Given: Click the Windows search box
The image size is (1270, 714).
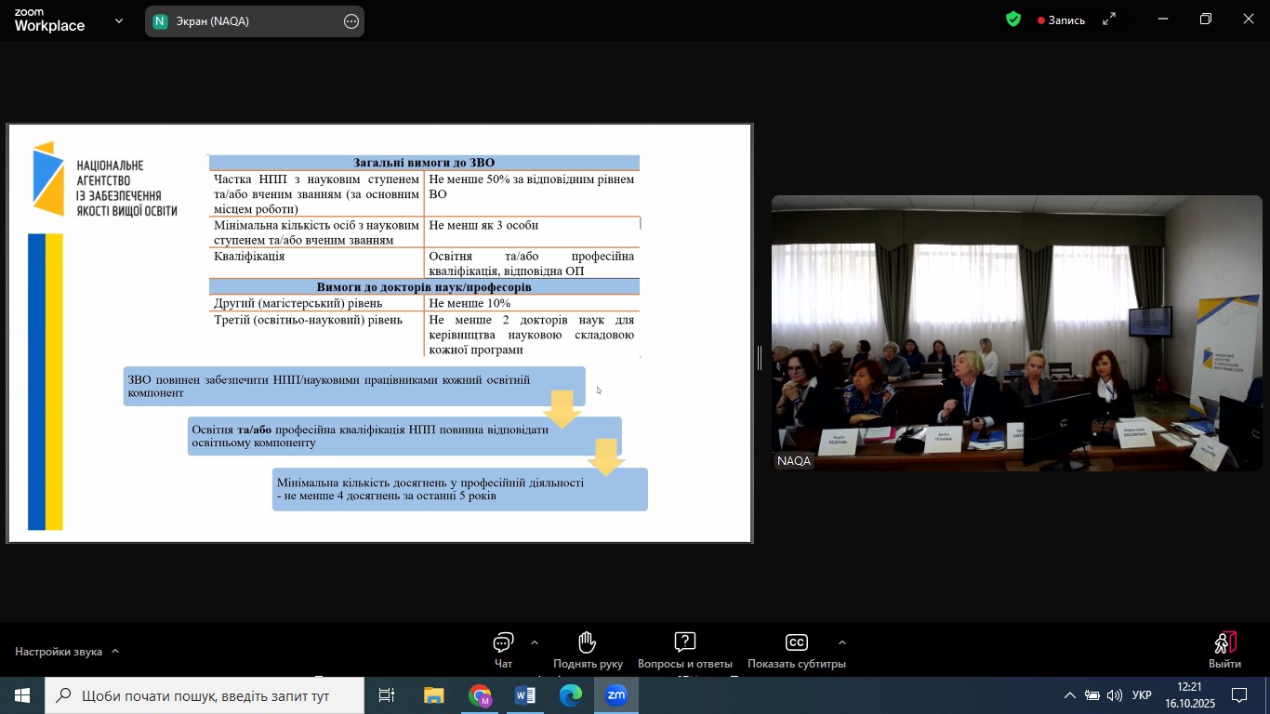Looking at the screenshot, I should pyautogui.click(x=205, y=695).
